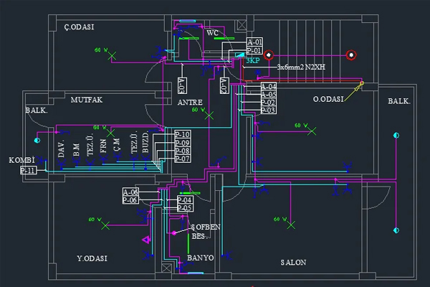Select the lower cyan lamp on right balcony

coord(396,230)
